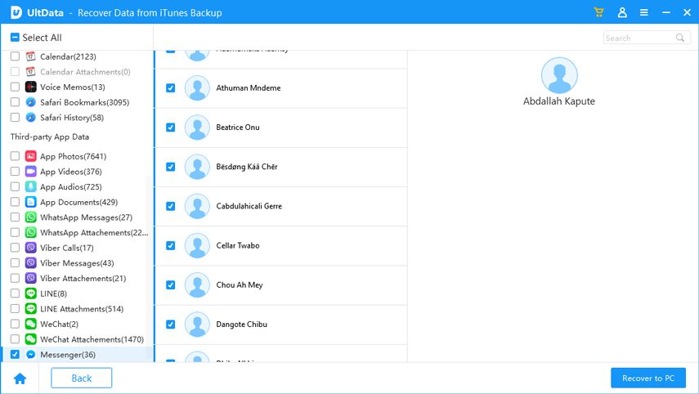Click the Recover to PC button
Image resolution: width=699 pixels, height=394 pixels.
click(x=647, y=378)
